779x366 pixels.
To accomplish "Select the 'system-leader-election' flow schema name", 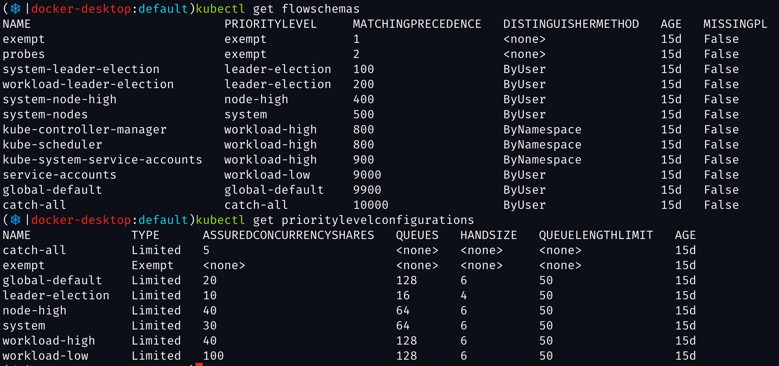I will tap(81, 69).
